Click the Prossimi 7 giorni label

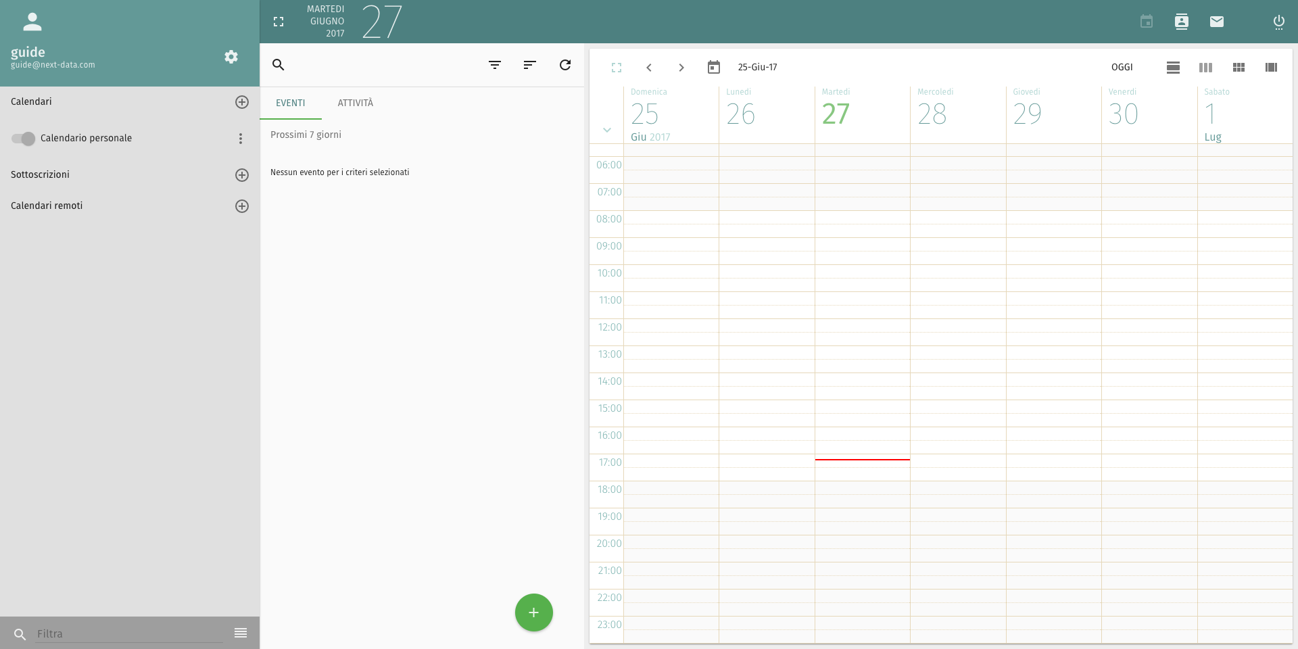click(x=306, y=135)
